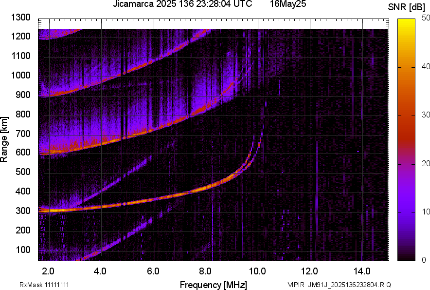Click the 1100 range tick label
This screenshot has height=290, width=430.
point(20,56)
